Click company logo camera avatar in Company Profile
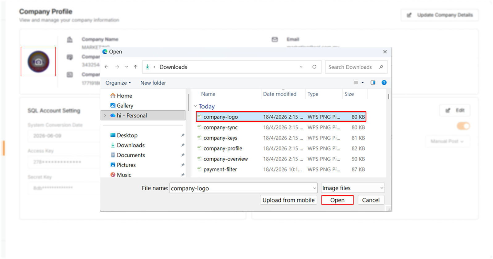 pyautogui.click(x=38, y=62)
